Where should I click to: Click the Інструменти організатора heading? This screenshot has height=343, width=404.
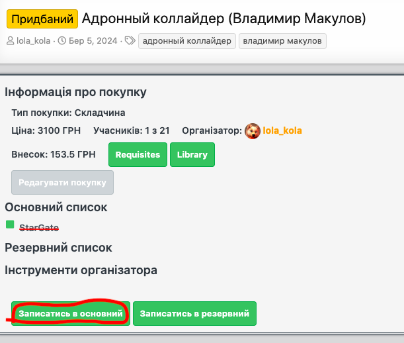pos(81,270)
